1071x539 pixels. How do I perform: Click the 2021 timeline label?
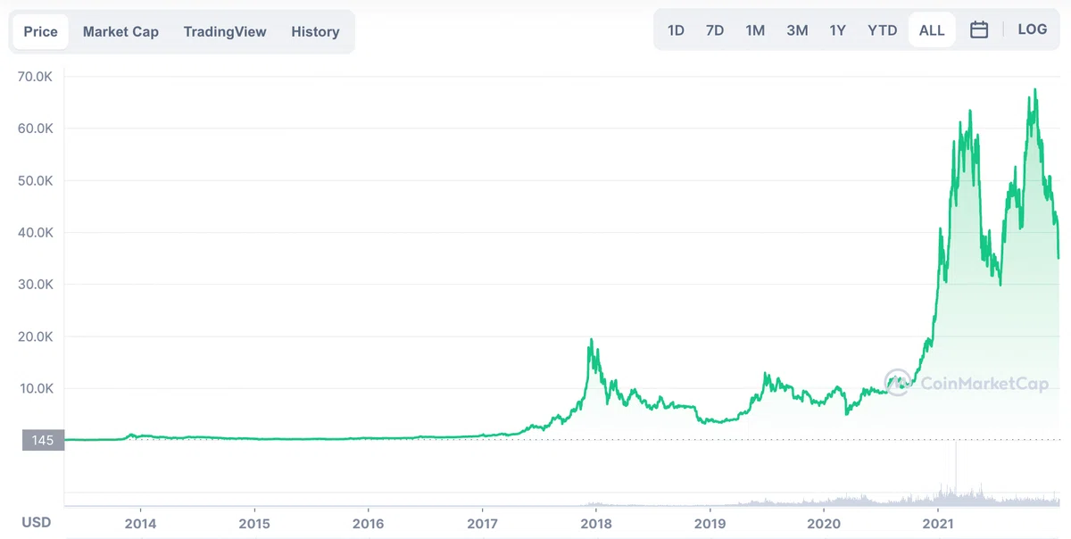(938, 522)
